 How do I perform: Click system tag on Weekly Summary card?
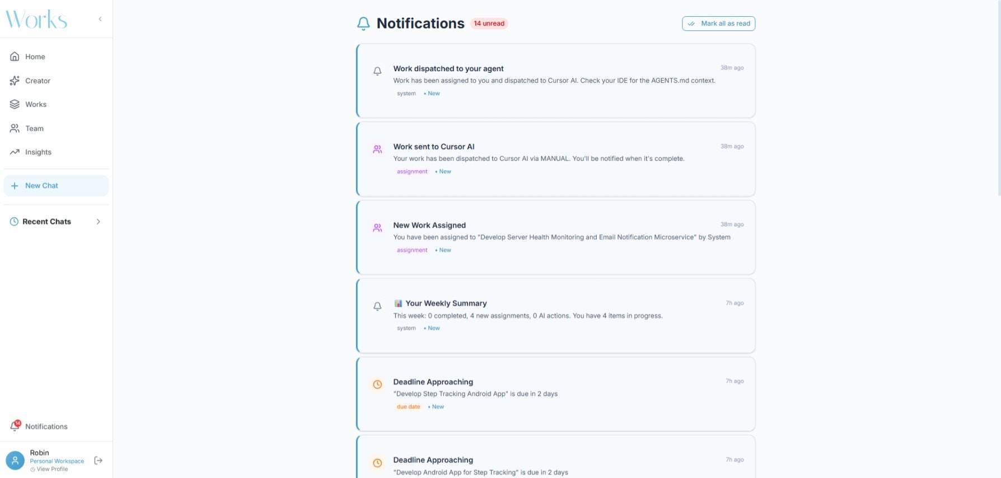(406, 329)
